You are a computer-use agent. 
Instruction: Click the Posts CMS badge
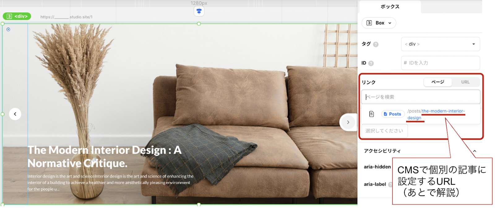point(393,114)
